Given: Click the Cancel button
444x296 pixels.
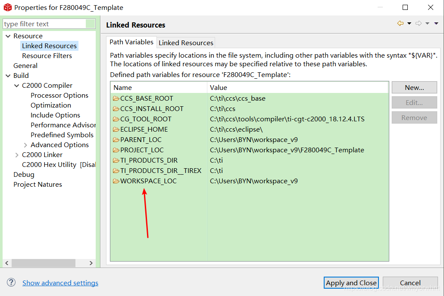Looking at the screenshot, I should (x=410, y=283).
